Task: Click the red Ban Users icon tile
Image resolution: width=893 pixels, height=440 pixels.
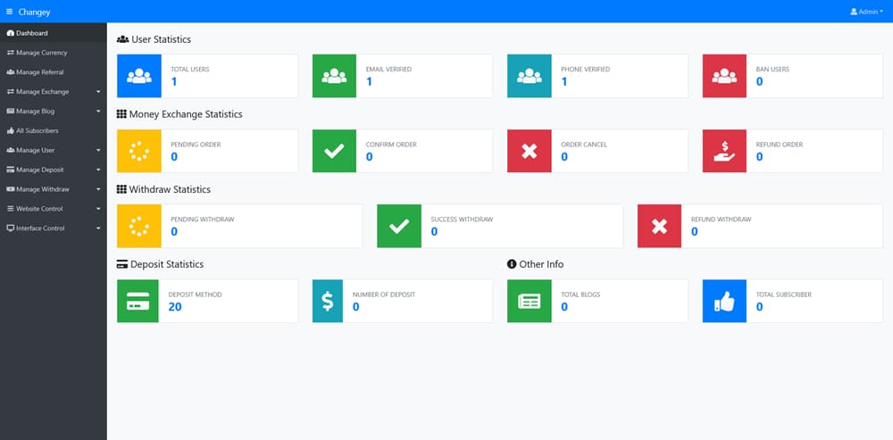Action: point(724,76)
